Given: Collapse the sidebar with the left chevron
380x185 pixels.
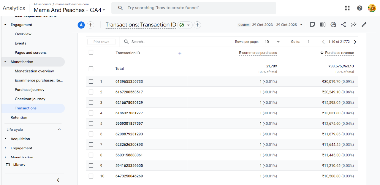Looking at the screenshot, I should (58, 180).
